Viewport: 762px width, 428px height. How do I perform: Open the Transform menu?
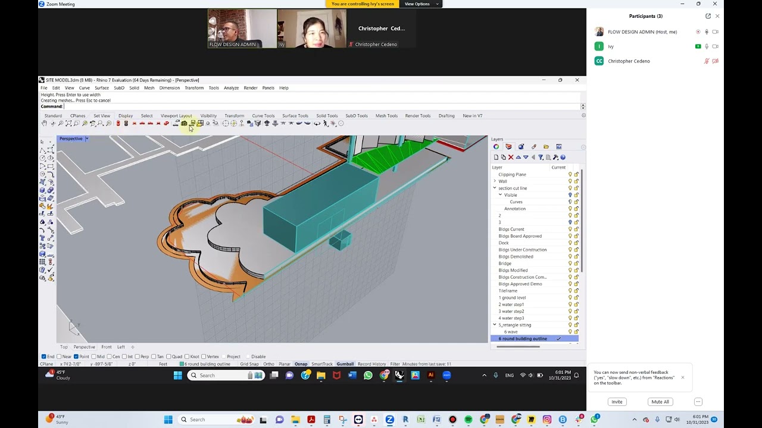pos(194,88)
